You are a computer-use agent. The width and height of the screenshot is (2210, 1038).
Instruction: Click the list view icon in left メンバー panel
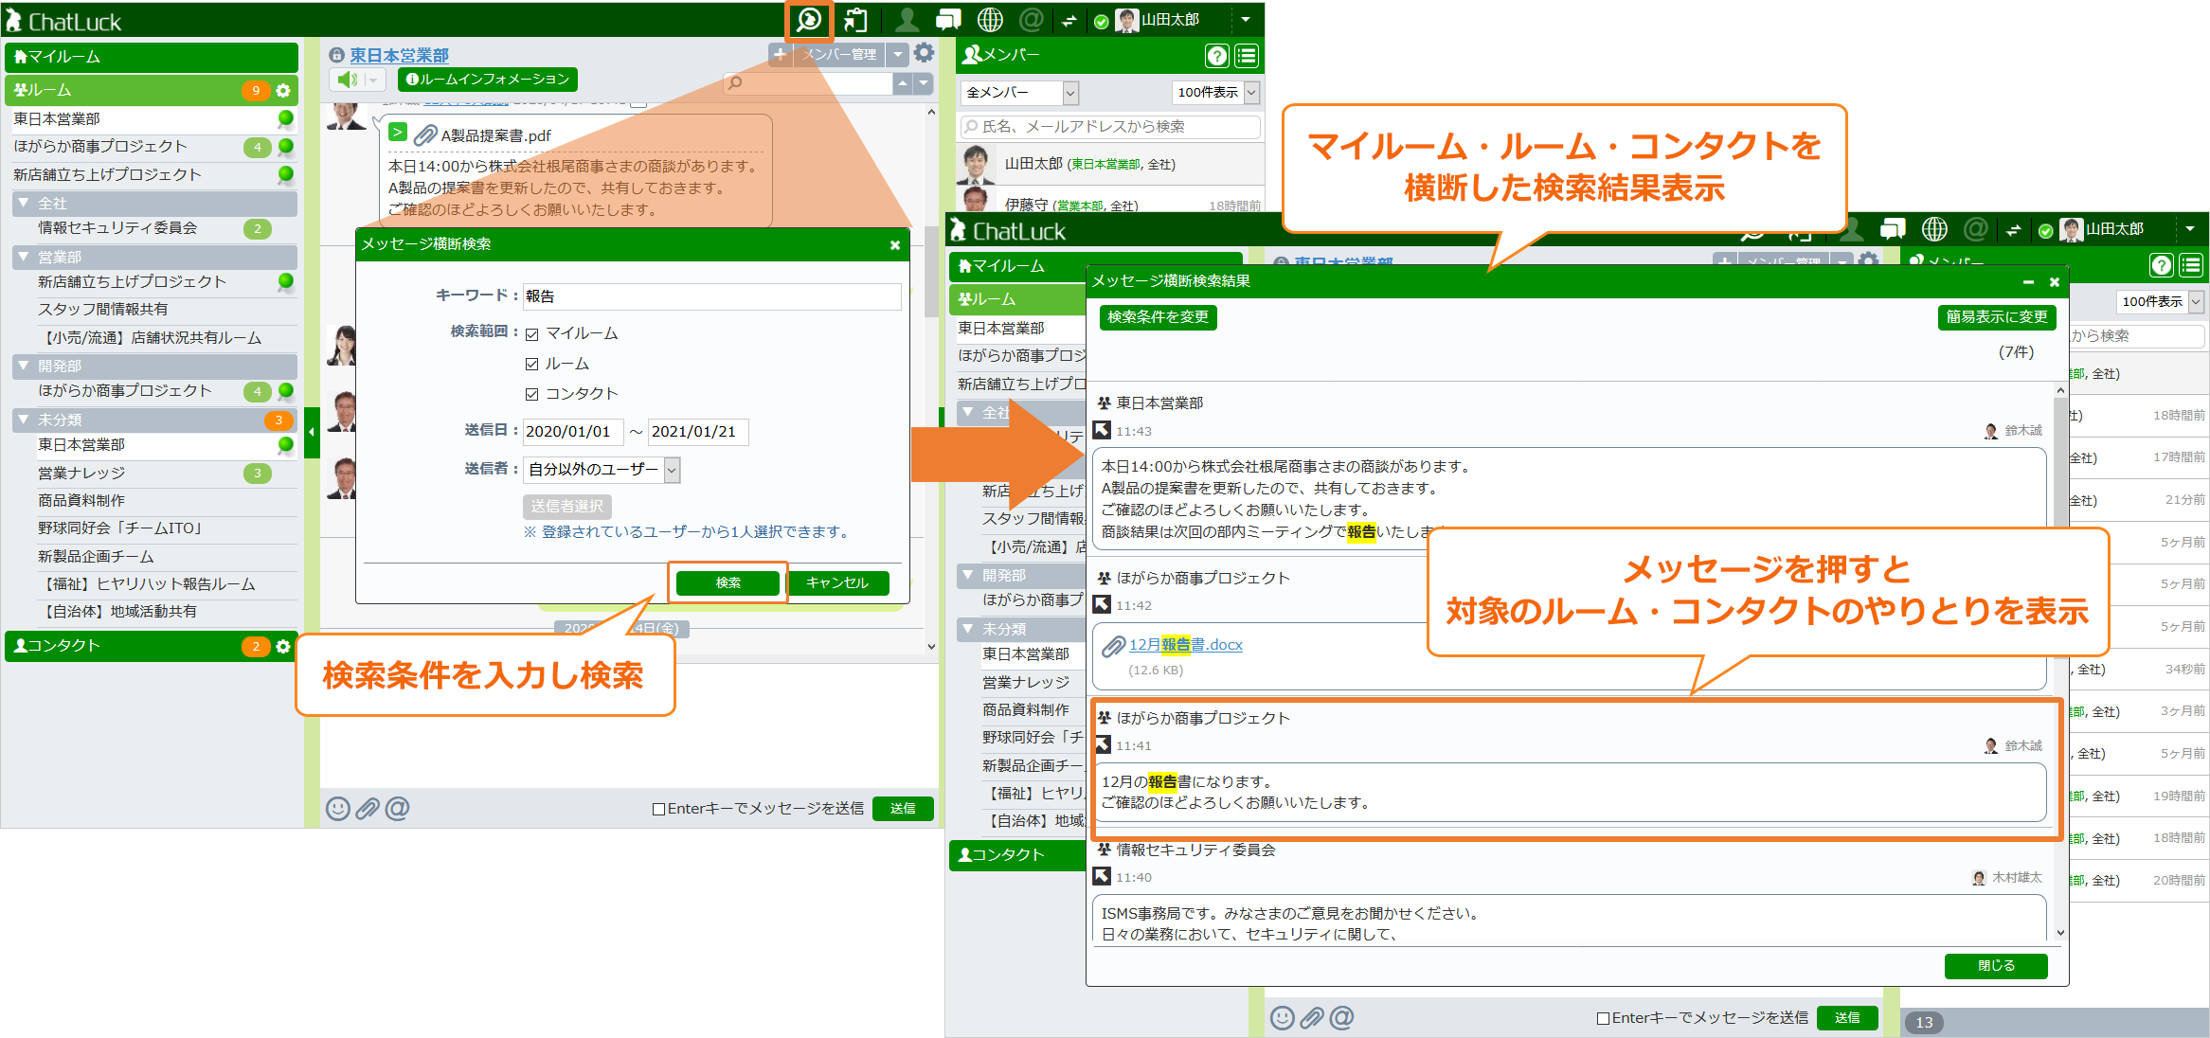point(1247,56)
